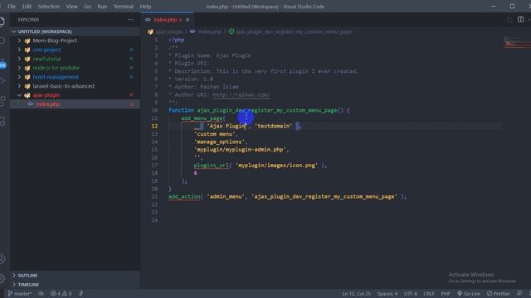Screen dimensions: 531x298
Task: Click the add_menu_page call on line 11
Action: point(202,118)
